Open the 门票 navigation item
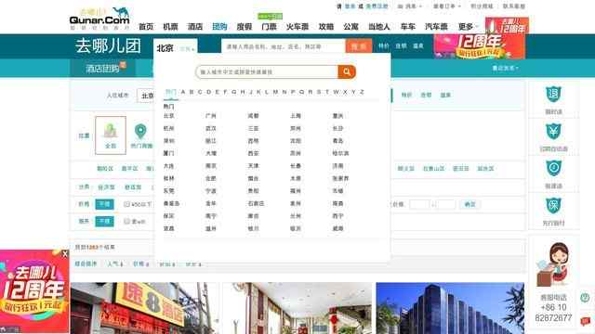The image size is (595, 334). 269,27
